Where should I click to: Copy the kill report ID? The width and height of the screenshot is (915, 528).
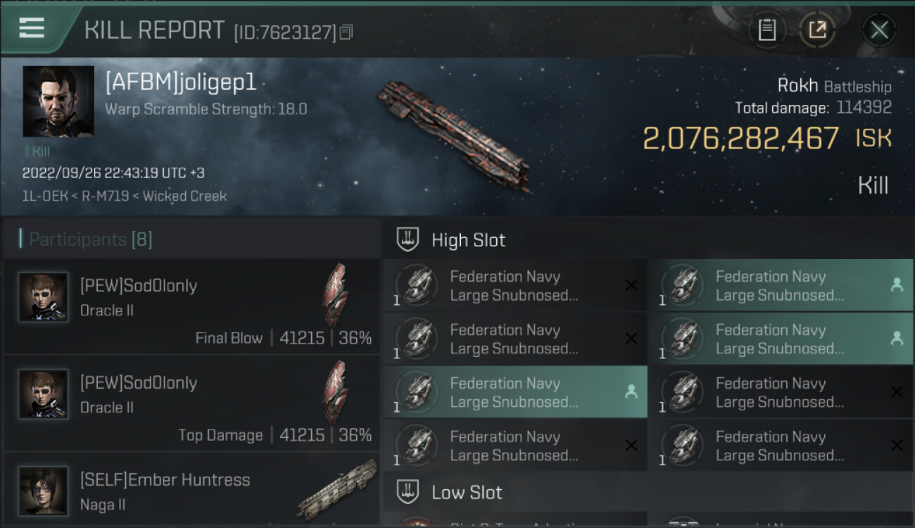point(346,32)
